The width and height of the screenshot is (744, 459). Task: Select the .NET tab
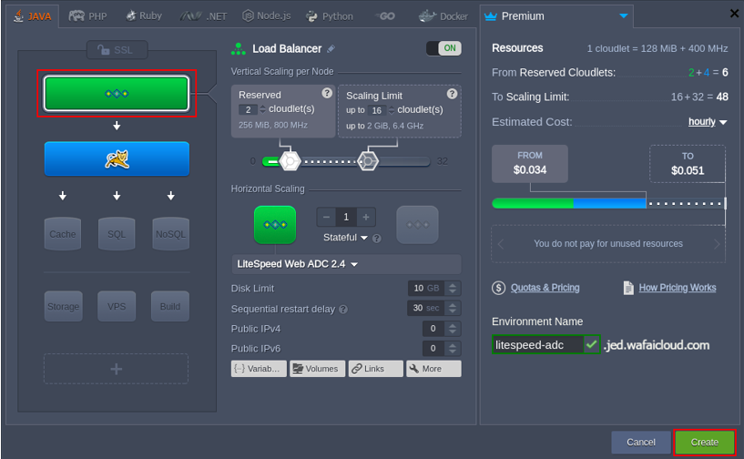click(x=204, y=16)
